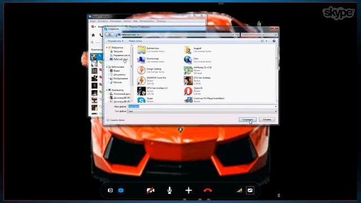Select the FLV Player installation shortcut

[x=204, y=100]
